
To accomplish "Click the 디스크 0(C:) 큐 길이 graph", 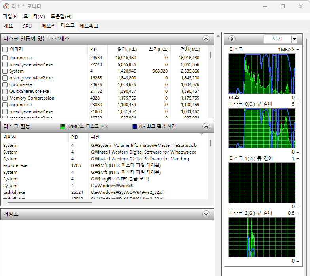I will 262,128.
